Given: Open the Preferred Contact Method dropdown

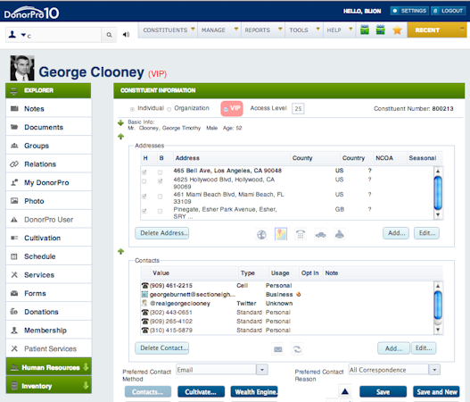Looking at the screenshot, I should (x=262, y=370).
